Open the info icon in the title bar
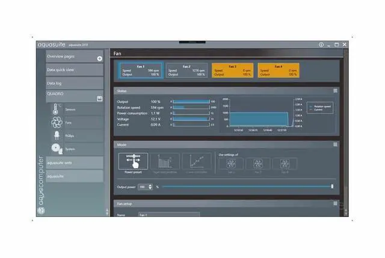This screenshot has height=258, width=385. pyautogui.click(x=321, y=45)
